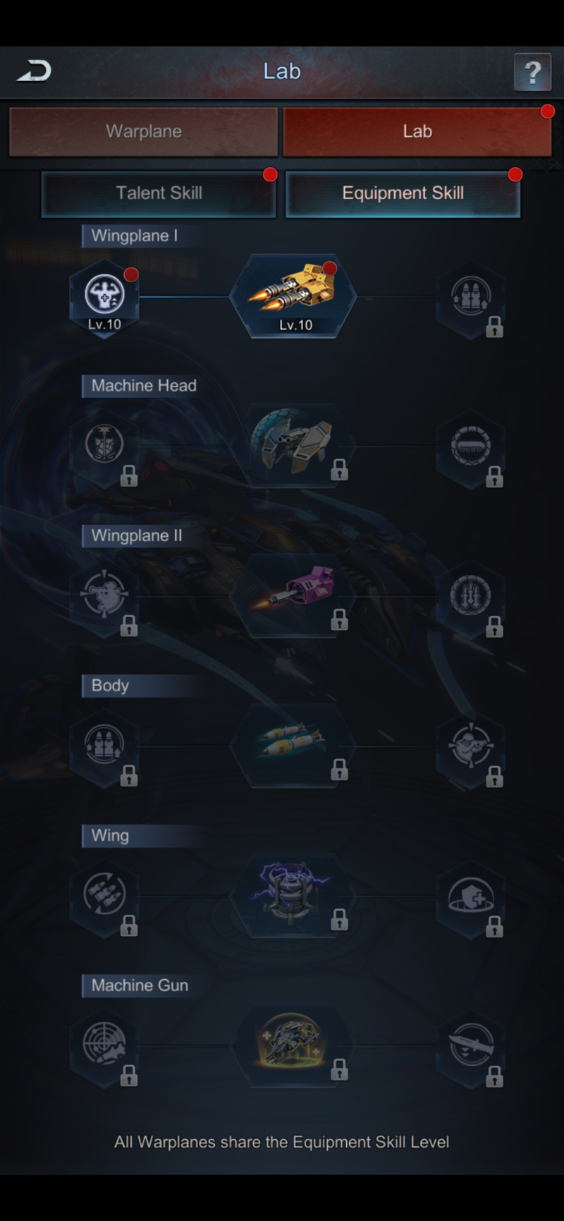Tap locked vest skill right of Wingplane I
The image size is (564, 1221).
[471, 297]
